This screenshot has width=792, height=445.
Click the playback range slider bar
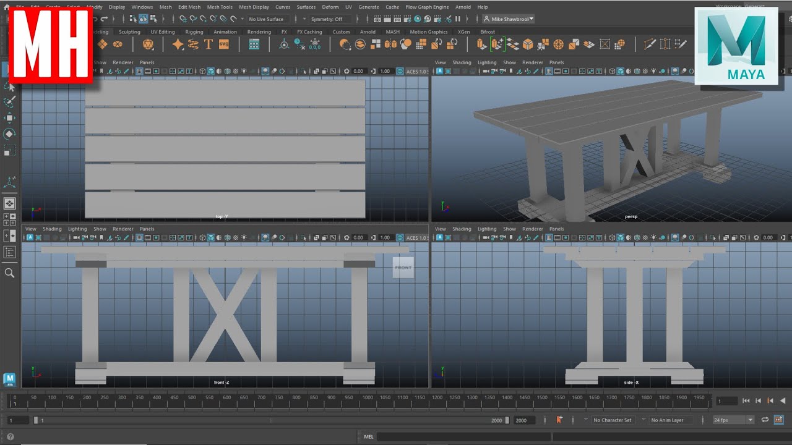click(270, 420)
